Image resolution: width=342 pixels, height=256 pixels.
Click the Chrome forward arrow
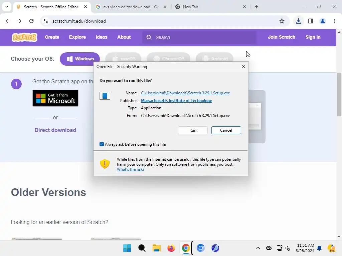pos(19,21)
